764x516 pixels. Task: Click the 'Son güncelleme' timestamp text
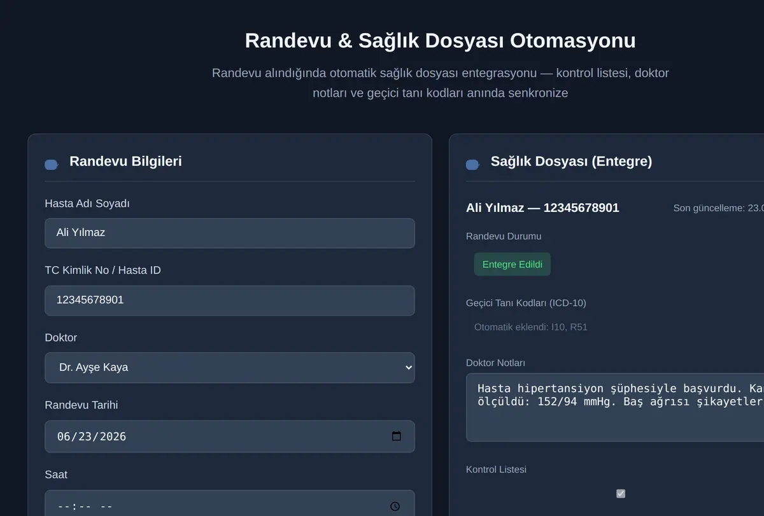719,208
